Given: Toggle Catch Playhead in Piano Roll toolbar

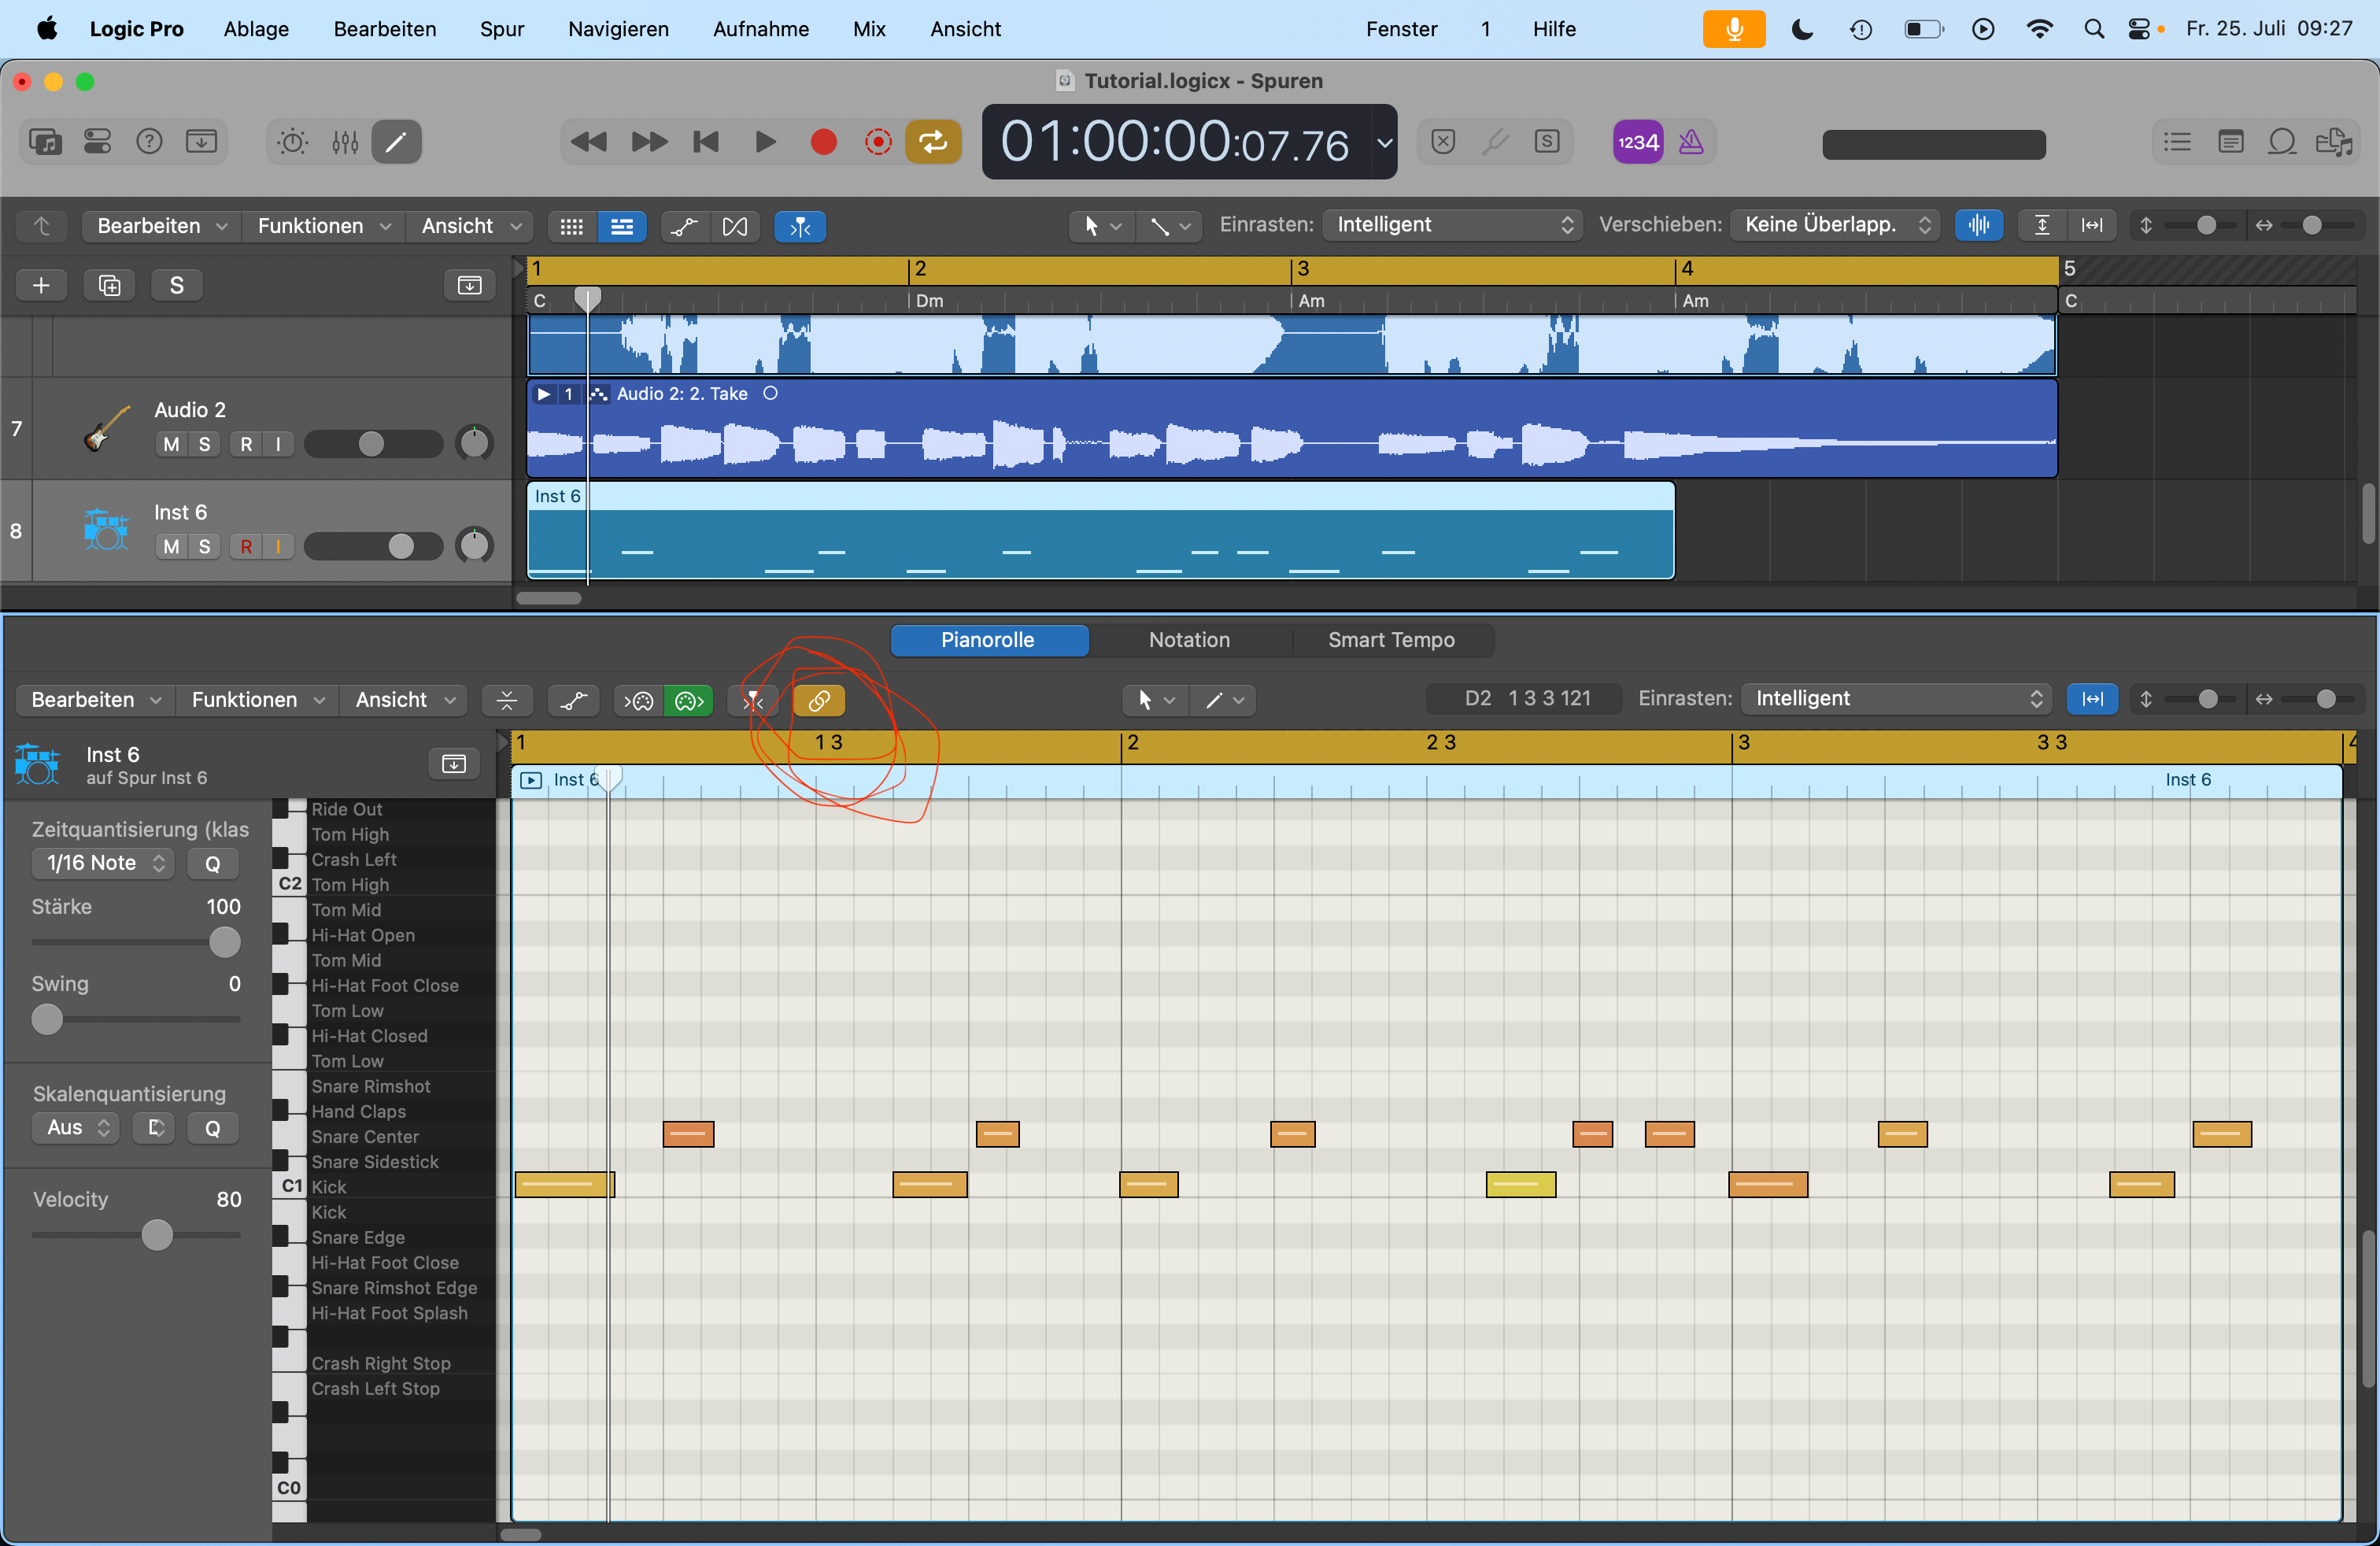Looking at the screenshot, I should [x=754, y=701].
